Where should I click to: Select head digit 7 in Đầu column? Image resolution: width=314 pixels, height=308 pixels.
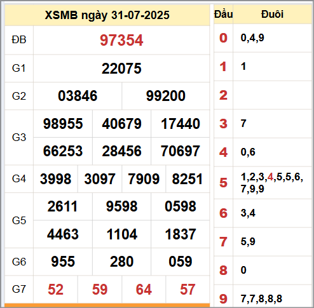pos(223,242)
